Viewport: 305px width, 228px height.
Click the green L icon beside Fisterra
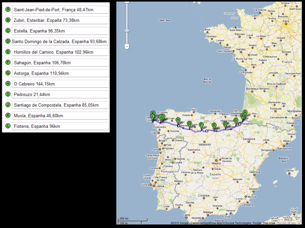point(8,126)
